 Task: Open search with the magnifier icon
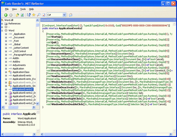tap(39, 15)
